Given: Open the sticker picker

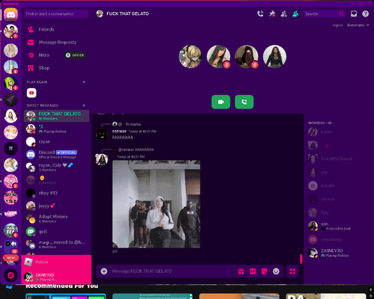Looking at the screenshot, I should click(x=264, y=271).
